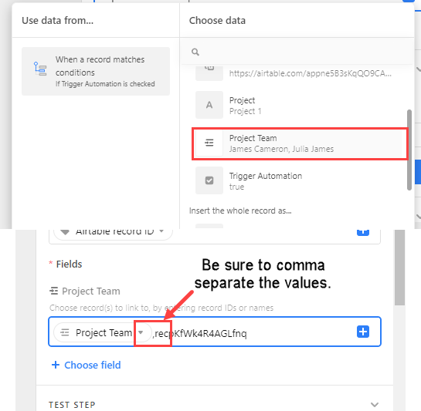Click the list icon inside Project Team token
421x411 pixels.
click(65, 332)
